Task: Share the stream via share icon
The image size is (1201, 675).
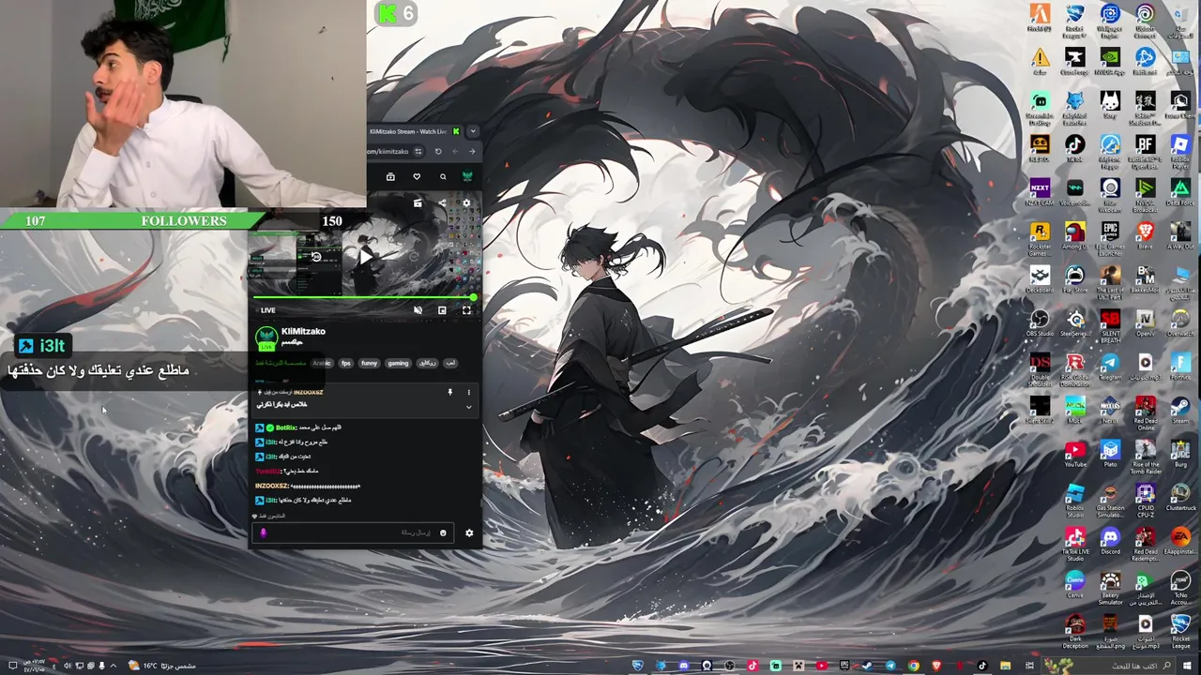Action: (443, 202)
